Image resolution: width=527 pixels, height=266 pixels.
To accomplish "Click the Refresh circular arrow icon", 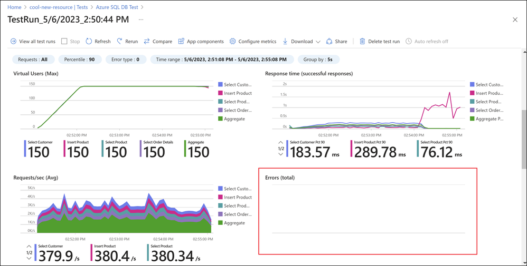I will click(89, 41).
